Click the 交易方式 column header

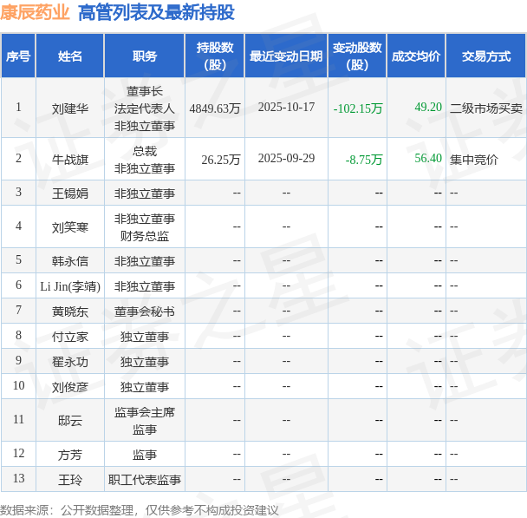pyautogui.click(x=486, y=56)
